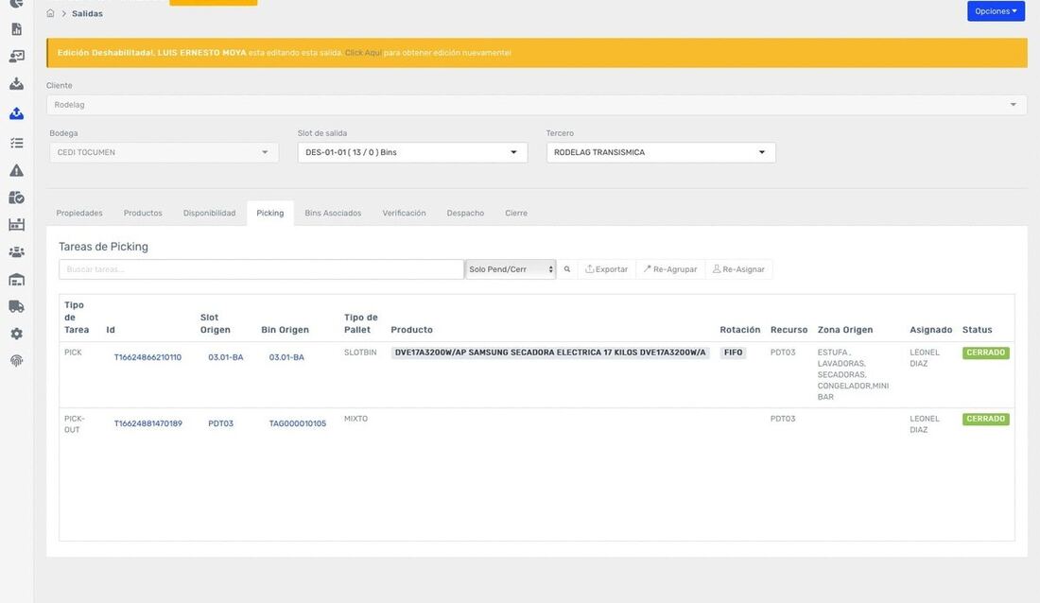
Task: Switch to the Despacho tab
Action: point(465,213)
